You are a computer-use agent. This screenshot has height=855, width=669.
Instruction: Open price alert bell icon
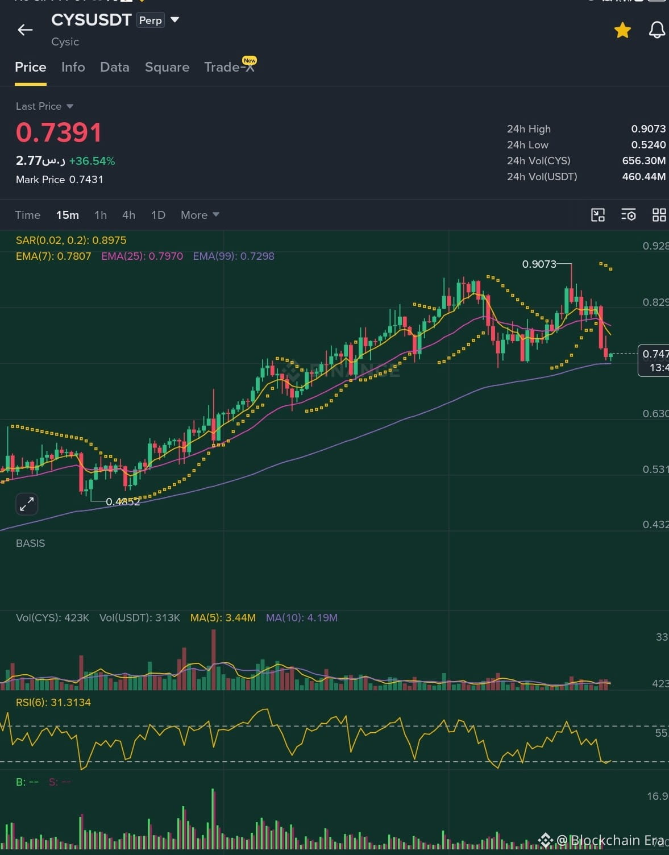[657, 30]
